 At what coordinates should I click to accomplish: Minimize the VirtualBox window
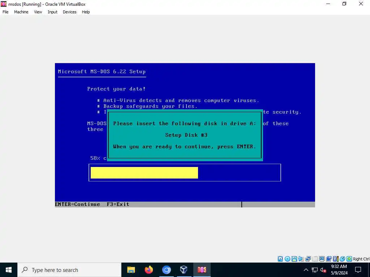(x=328, y=4)
